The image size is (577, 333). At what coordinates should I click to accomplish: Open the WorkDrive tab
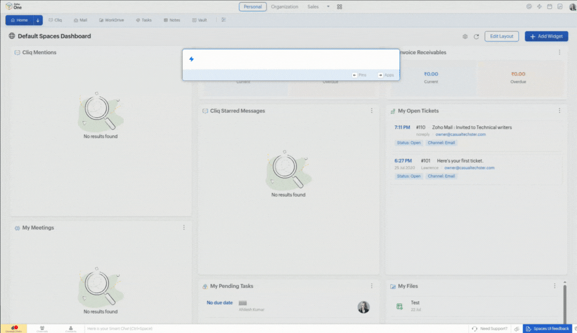[x=111, y=20]
